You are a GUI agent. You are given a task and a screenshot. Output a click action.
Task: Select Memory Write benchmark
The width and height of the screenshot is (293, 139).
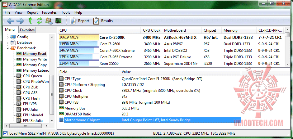click(35, 59)
